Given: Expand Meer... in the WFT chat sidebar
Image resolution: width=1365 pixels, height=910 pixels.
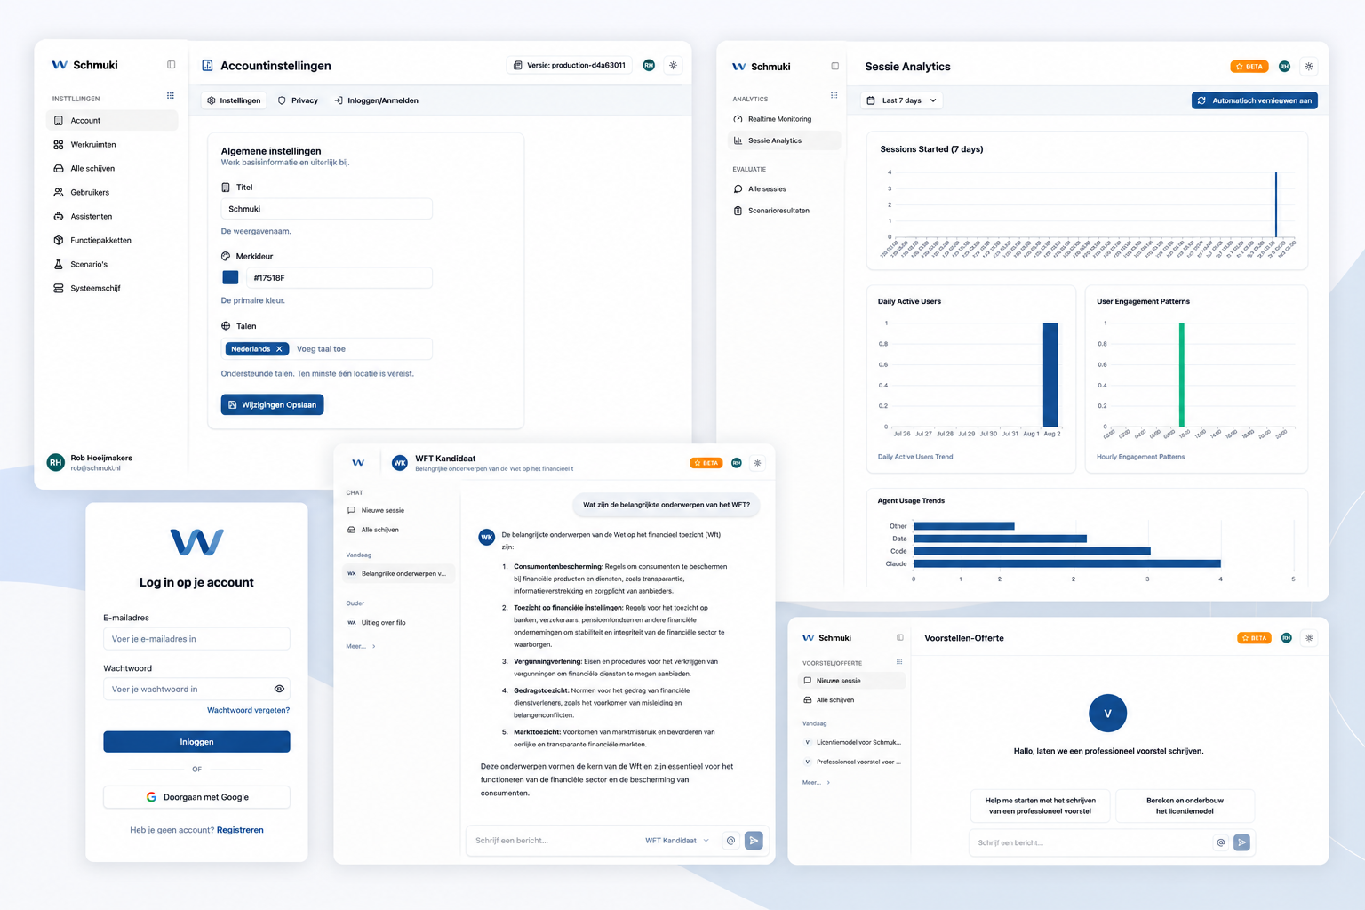Looking at the screenshot, I should pyautogui.click(x=361, y=646).
